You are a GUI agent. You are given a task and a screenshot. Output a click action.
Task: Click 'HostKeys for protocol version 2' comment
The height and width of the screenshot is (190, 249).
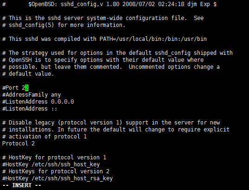59,171
